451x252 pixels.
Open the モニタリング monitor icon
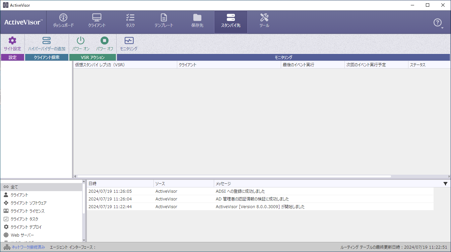129,41
